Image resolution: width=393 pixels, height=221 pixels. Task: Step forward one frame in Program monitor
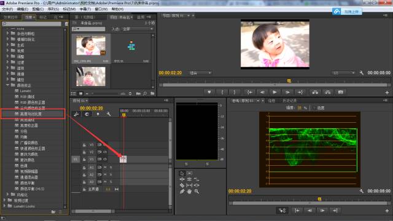point(287,92)
